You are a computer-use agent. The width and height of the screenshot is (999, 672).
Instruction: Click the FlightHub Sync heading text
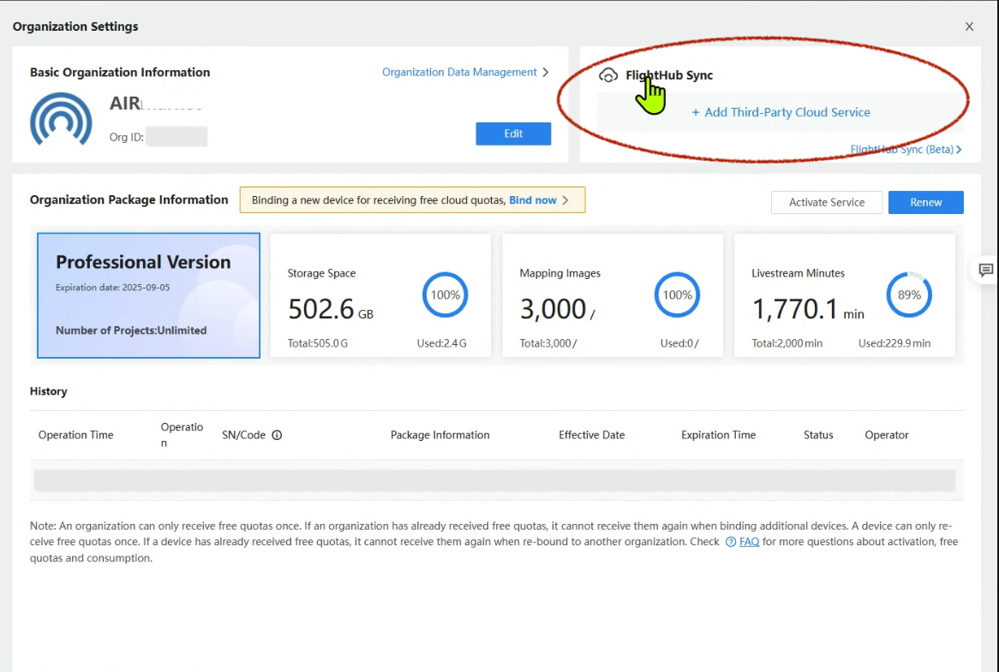click(x=669, y=75)
